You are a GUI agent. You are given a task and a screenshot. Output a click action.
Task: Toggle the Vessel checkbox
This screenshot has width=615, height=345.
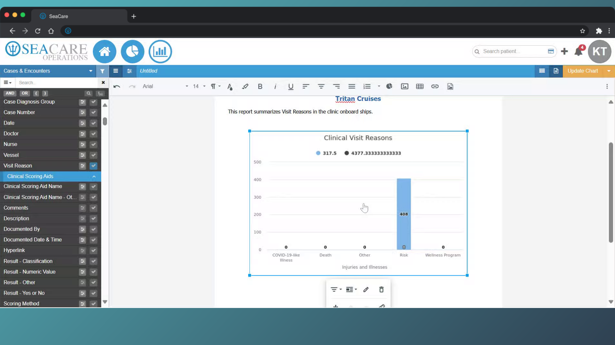pyautogui.click(x=93, y=155)
